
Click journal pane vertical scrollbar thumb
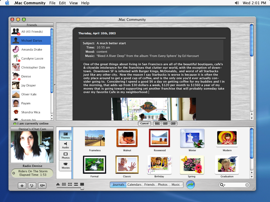(251, 40)
